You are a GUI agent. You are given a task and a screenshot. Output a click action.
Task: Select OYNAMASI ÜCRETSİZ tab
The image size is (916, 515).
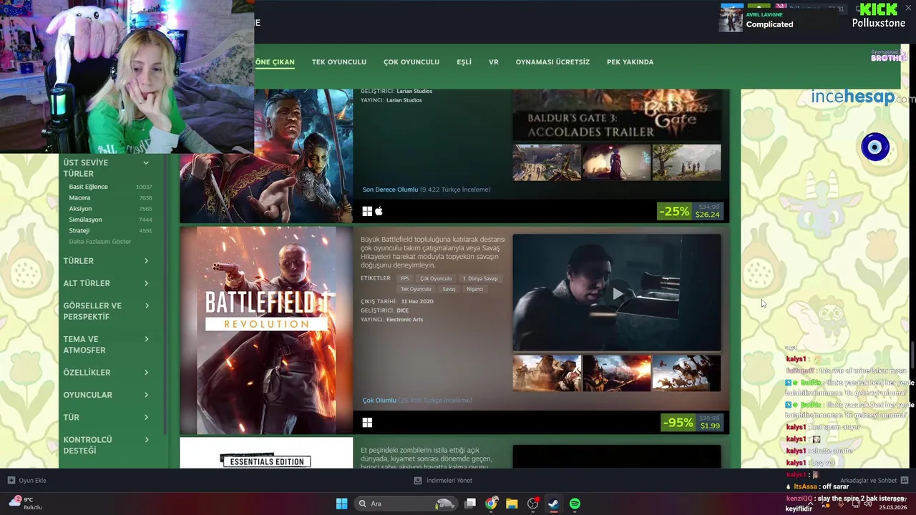552,62
